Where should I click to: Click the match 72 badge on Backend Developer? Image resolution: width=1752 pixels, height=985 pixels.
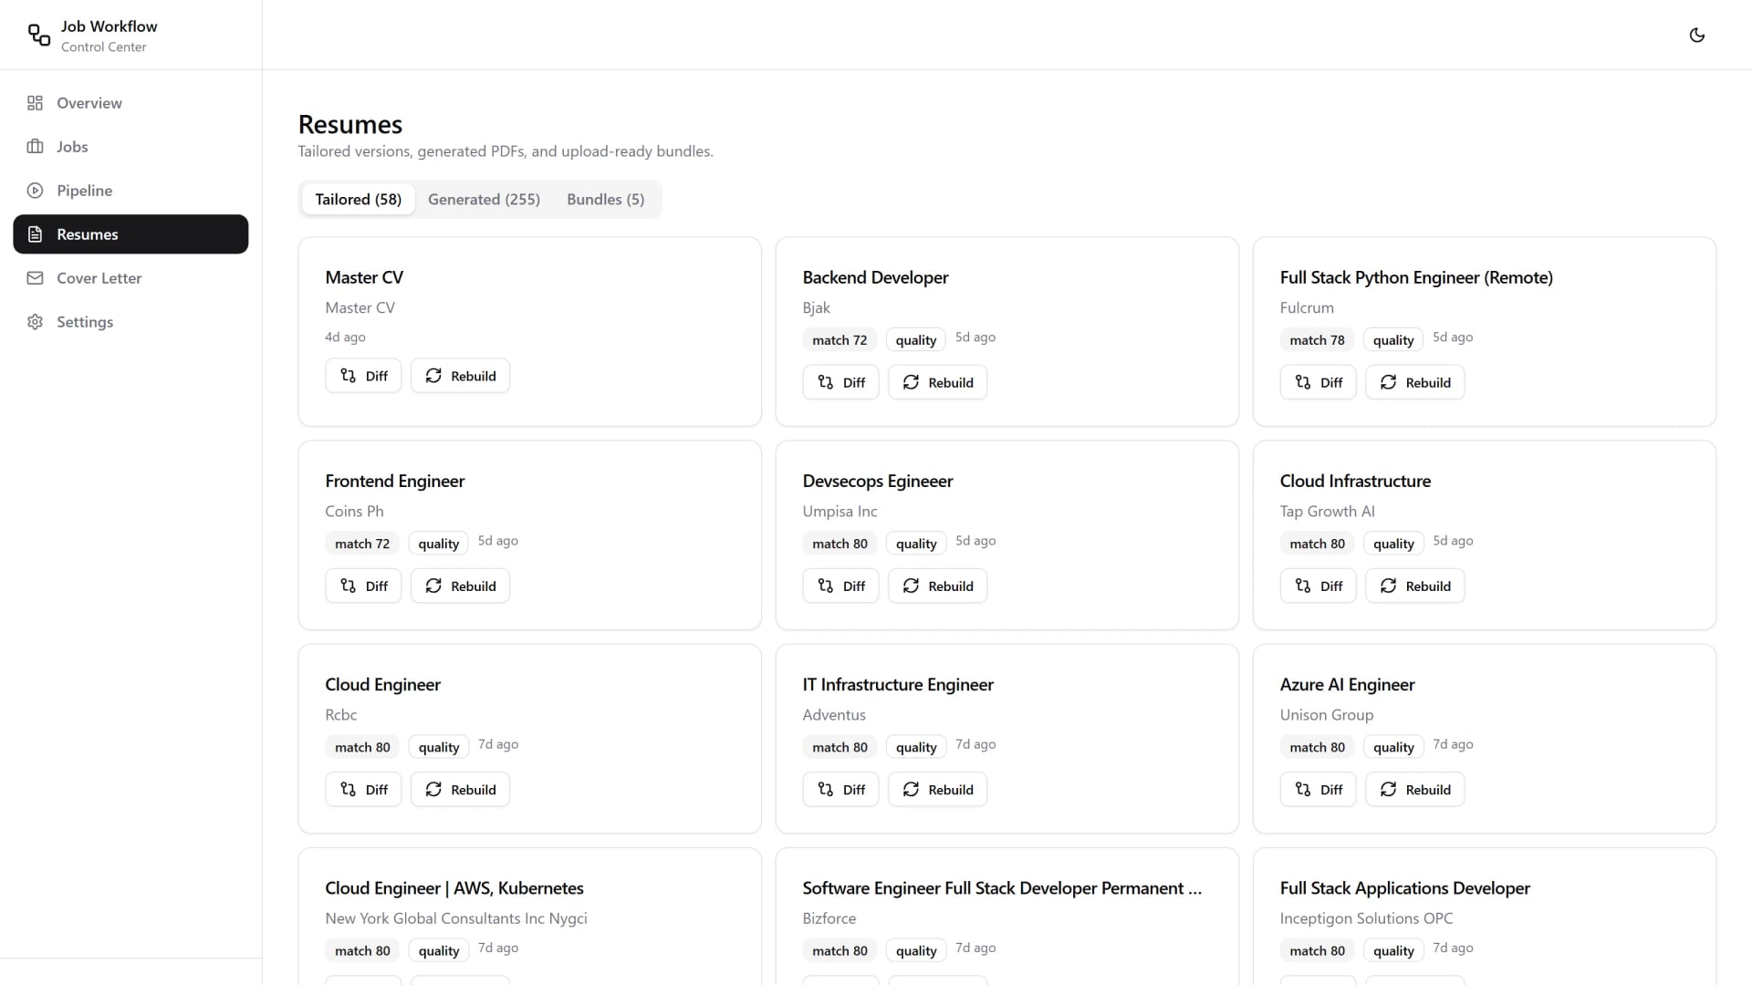coord(839,340)
